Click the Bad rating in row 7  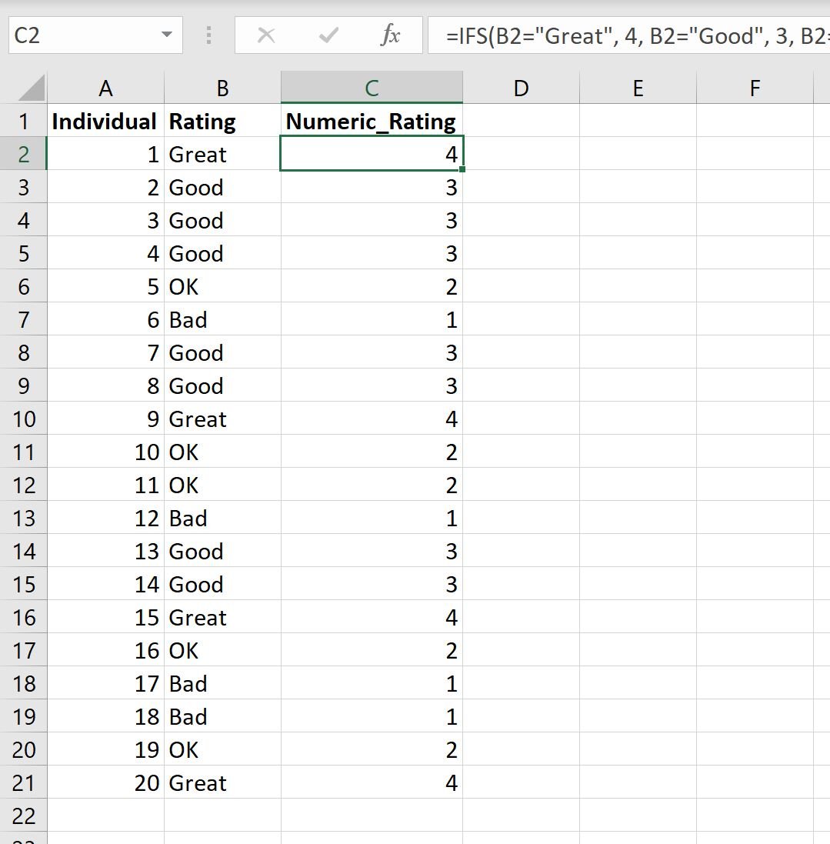pos(222,319)
